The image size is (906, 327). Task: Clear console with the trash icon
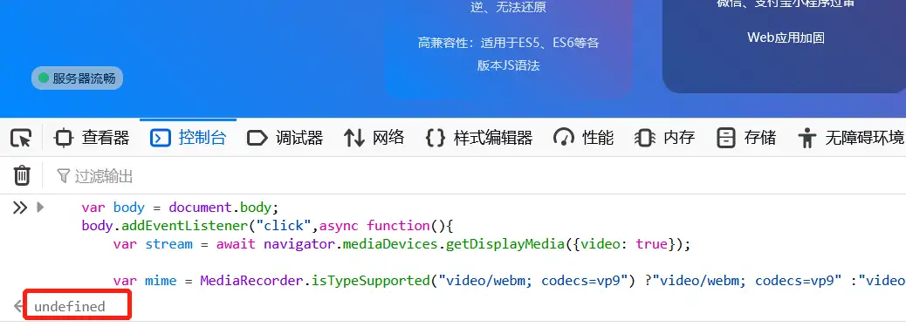pyautogui.click(x=21, y=175)
